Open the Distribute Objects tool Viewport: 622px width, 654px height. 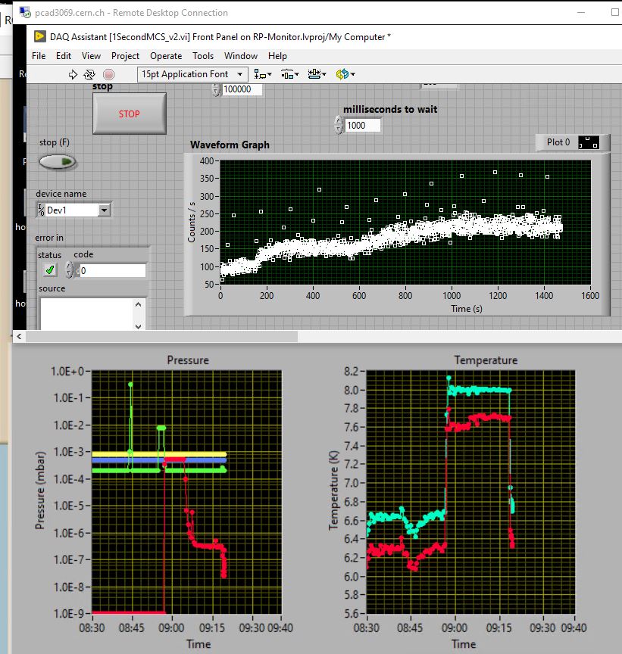point(289,74)
